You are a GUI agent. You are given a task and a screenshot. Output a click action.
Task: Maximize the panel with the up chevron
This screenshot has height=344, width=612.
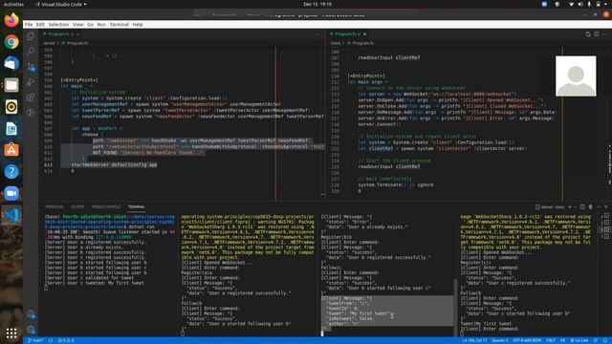pyautogui.click(x=599, y=206)
